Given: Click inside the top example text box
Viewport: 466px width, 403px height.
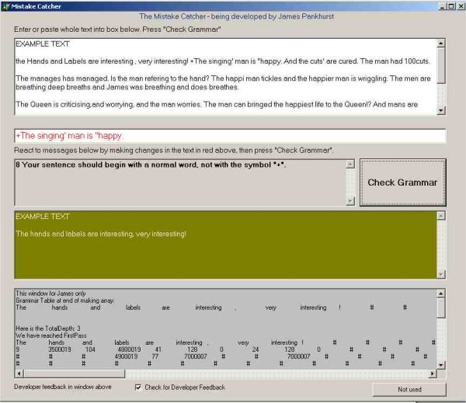Looking at the screenshot, I should [225, 76].
